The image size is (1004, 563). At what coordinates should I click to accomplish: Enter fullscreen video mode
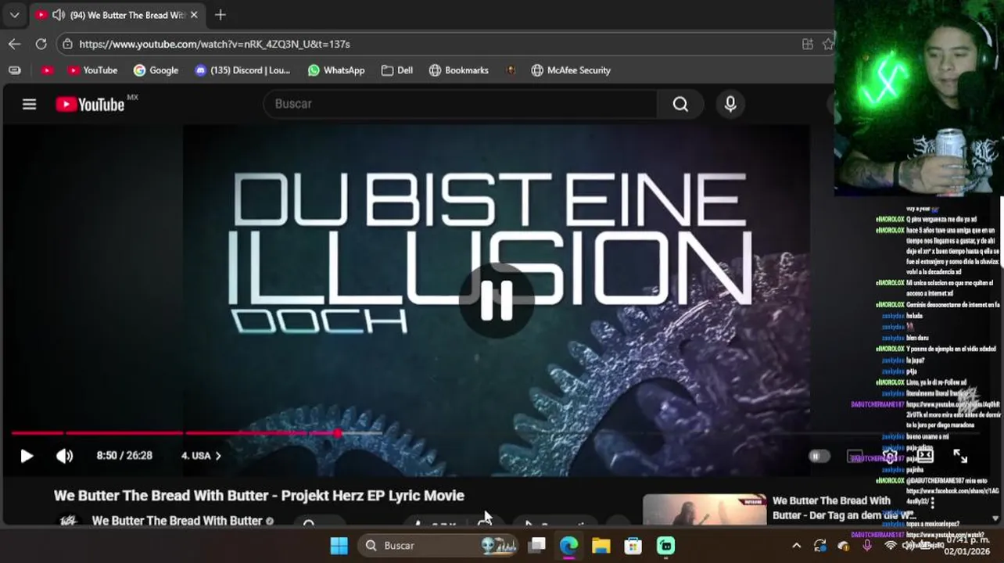point(960,457)
